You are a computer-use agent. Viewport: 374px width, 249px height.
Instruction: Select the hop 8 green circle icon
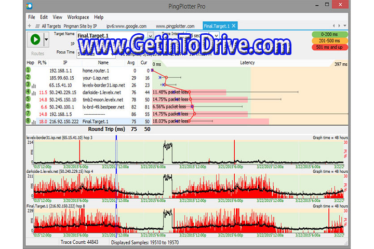[x=28, y=120]
